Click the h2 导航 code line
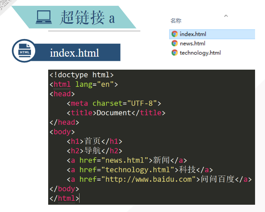 tap(94, 151)
